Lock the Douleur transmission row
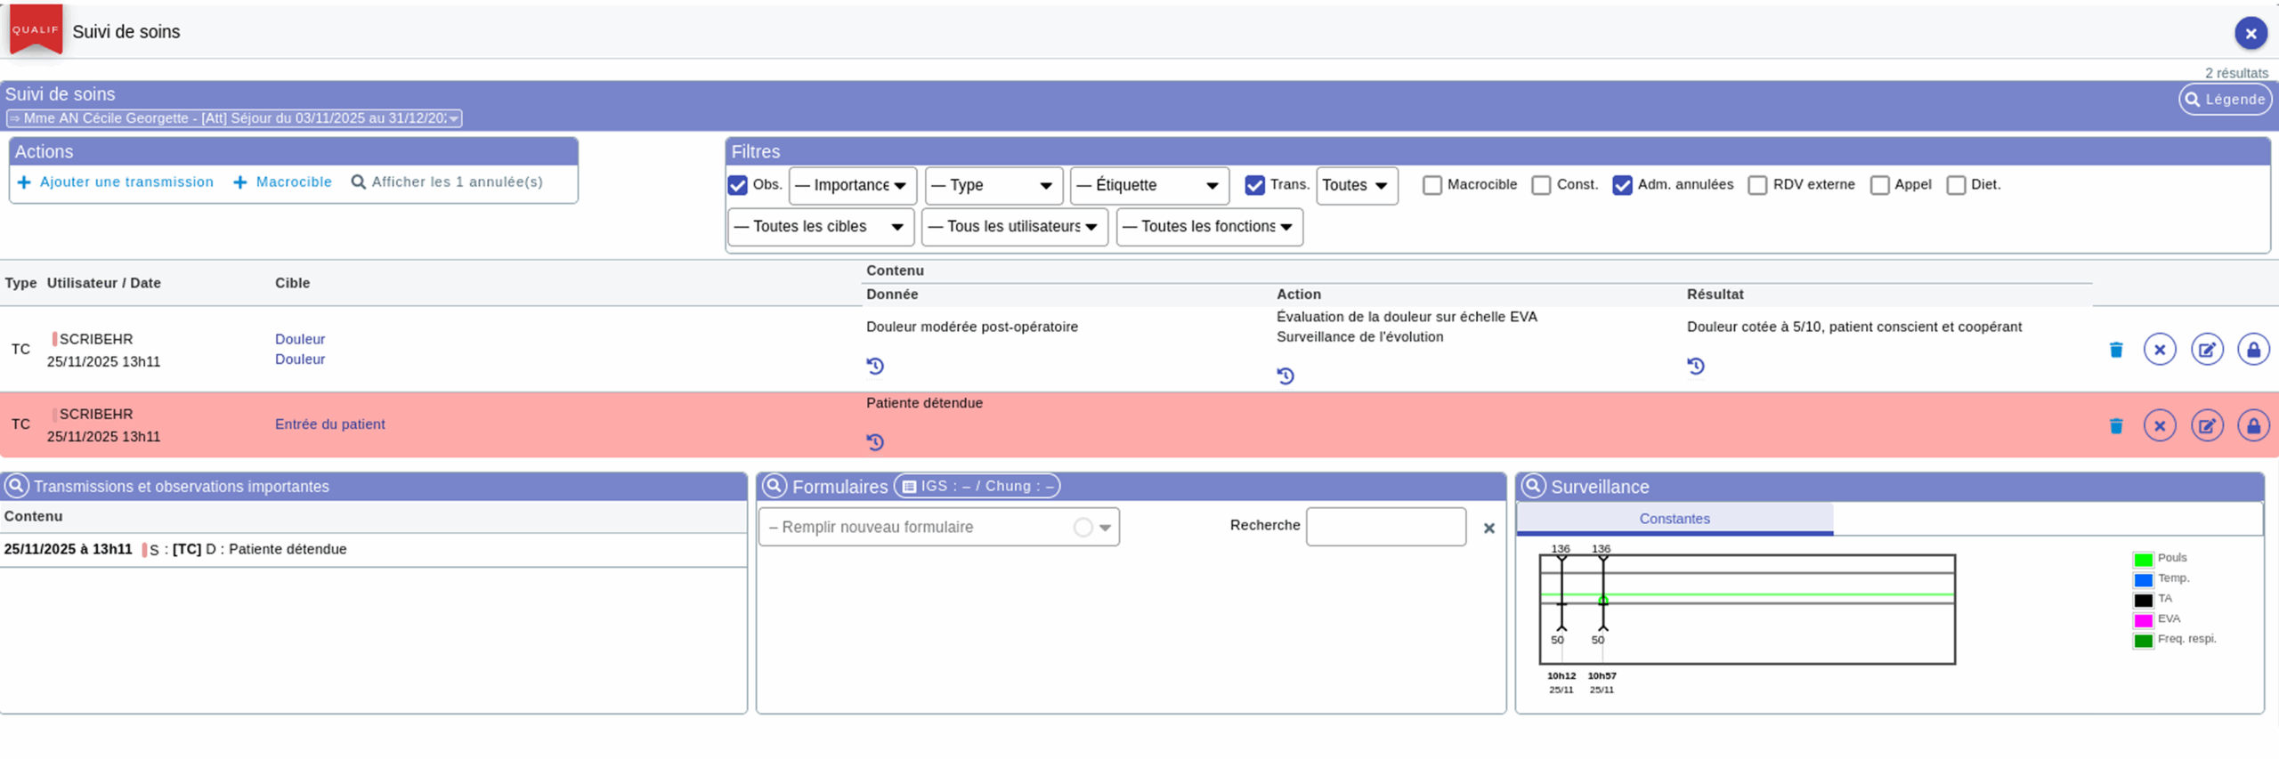The image size is (2279, 759). pyautogui.click(x=2252, y=350)
